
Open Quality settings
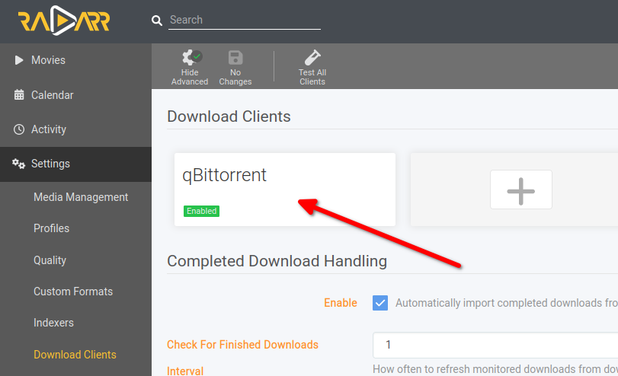[50, 260]
